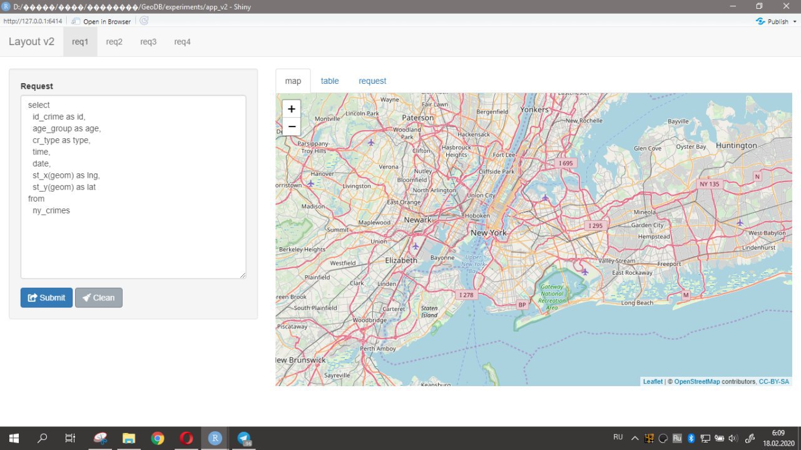Image resolution: width=801 pixels, height=450 pixels.
Task: Click the Long Beach label on the map
Action: [x=637, y=303]
